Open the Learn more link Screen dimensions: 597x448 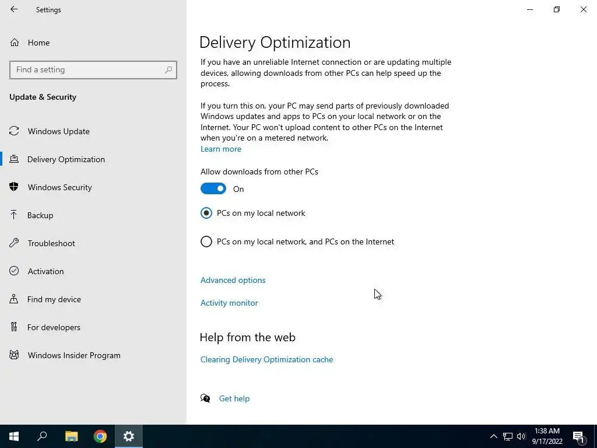[221, 149]
